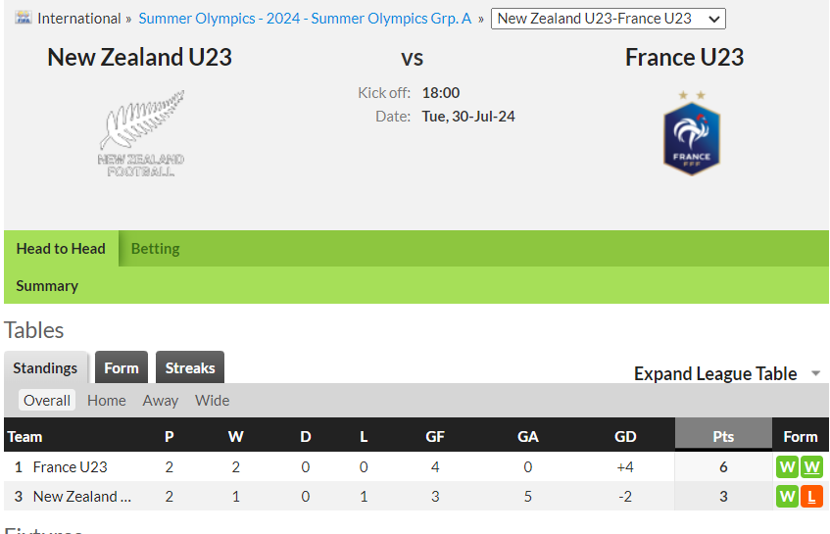The height and width of the screenshot is (534, 830).
Task: Click the France U23 team name in standings
Action: [70, 466]
